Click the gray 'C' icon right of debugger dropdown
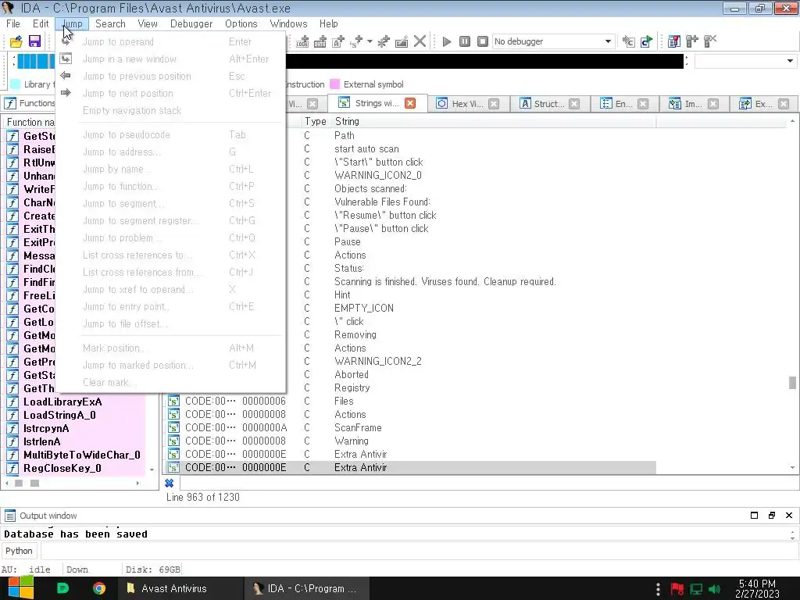Viewport: 800px width, 600px height. coord(629,42)
